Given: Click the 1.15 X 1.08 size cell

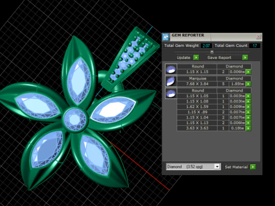Looking at the screenshot, I should tap(197, 101).
